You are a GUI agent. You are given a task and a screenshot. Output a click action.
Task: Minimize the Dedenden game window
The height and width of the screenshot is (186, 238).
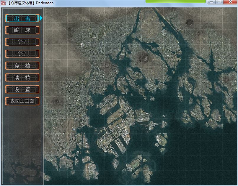click(211, 2)
